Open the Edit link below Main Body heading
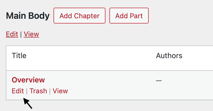This screenshot has width=213, height=111. 12,34
